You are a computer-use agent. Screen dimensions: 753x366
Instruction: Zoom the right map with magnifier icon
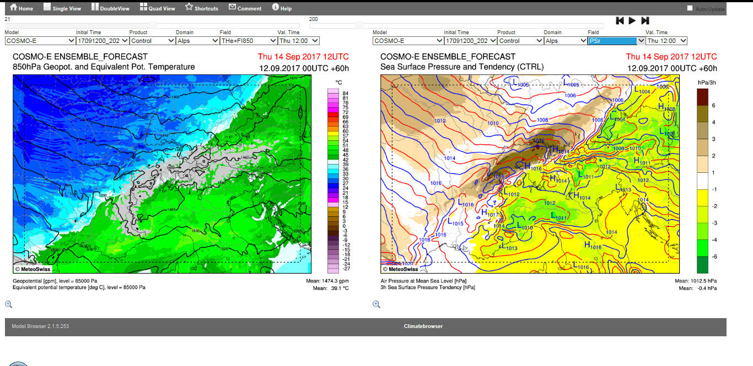376,304
